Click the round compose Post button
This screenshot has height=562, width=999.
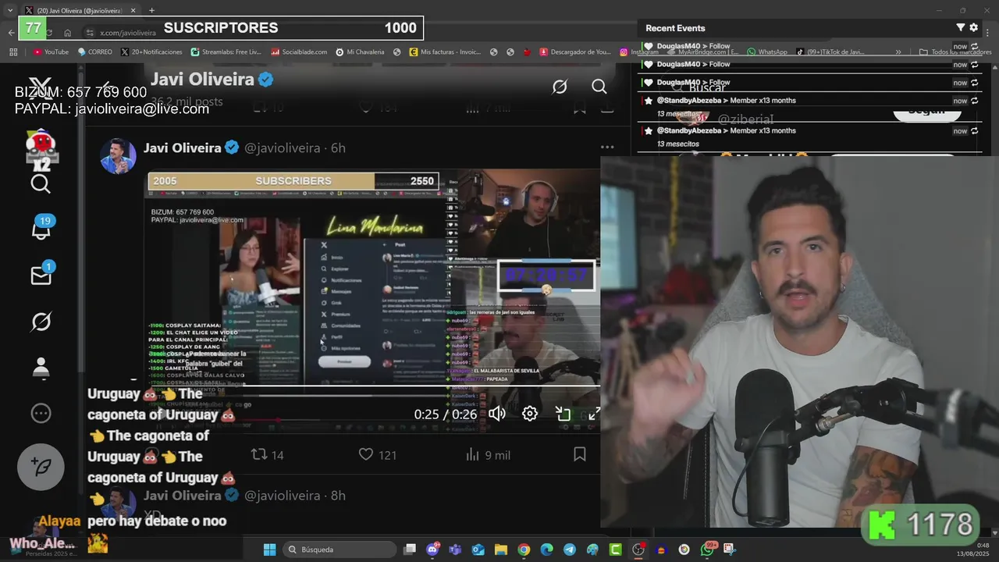click(x=41, y=467)
